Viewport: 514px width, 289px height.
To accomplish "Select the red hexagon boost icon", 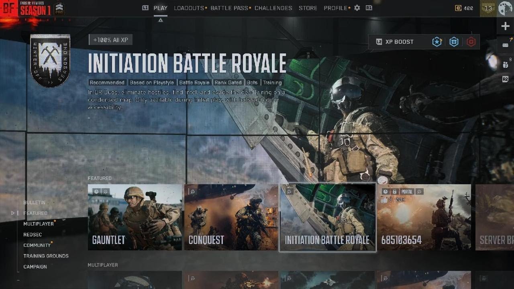I will 471,42.
